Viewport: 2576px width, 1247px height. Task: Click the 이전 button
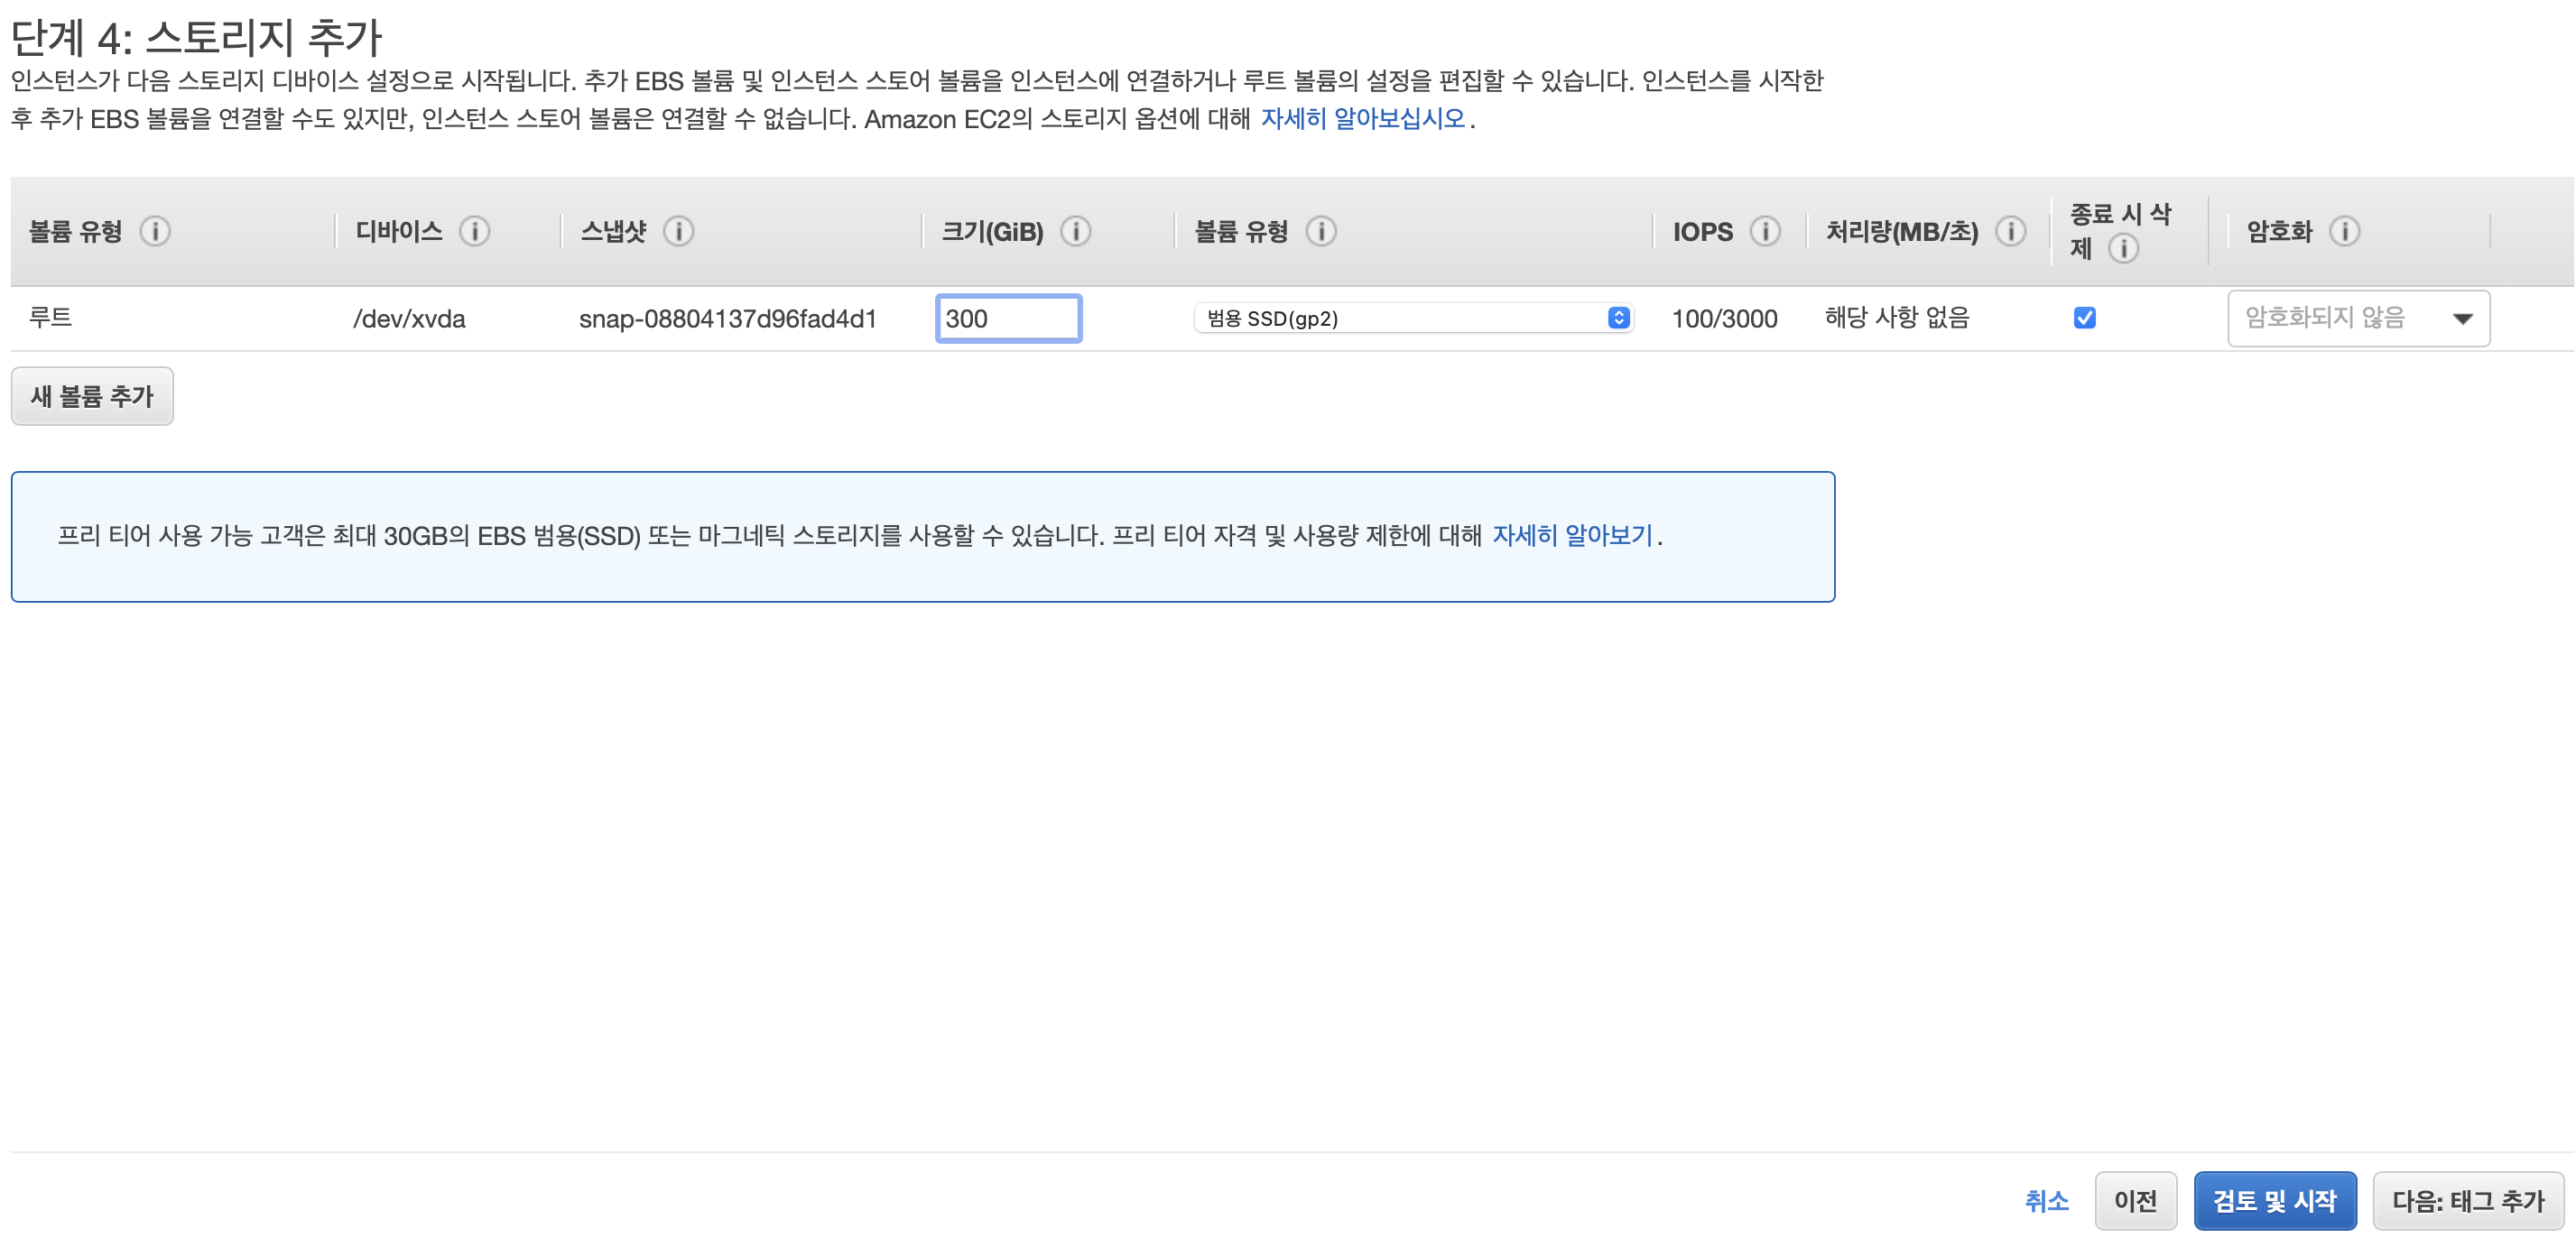pyautogui.click(x=2135, y=1200)
